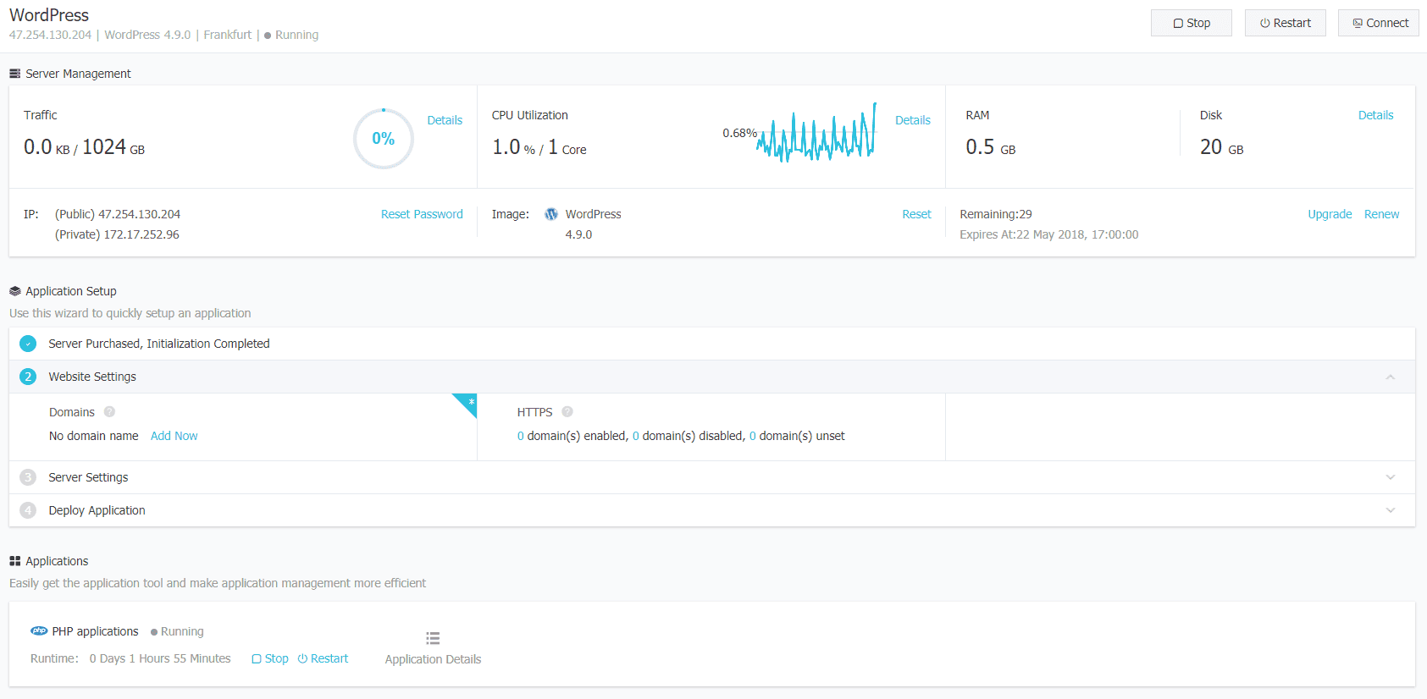The height and width of the screenshot is (699, 1427).
Task: Select step 2 Website Settings icon
Action: click(x=28, y=377)
